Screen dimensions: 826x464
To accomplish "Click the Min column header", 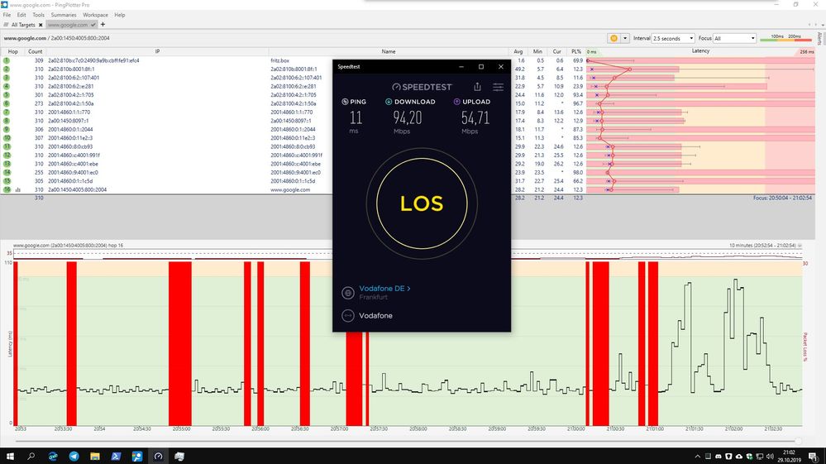I will [x=537, y=51].
